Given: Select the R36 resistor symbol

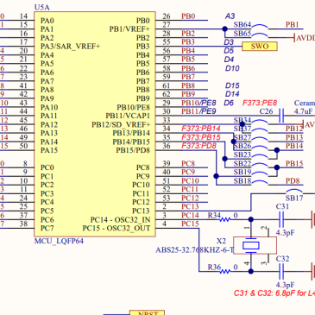Looking at the screenshot, I should 225,272.
